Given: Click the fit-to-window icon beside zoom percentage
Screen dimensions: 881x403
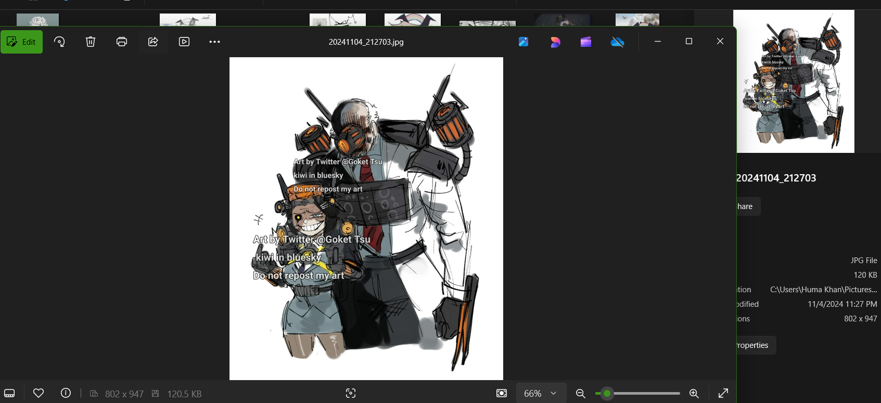Looking at the screenshot, I should coord(502,393).
